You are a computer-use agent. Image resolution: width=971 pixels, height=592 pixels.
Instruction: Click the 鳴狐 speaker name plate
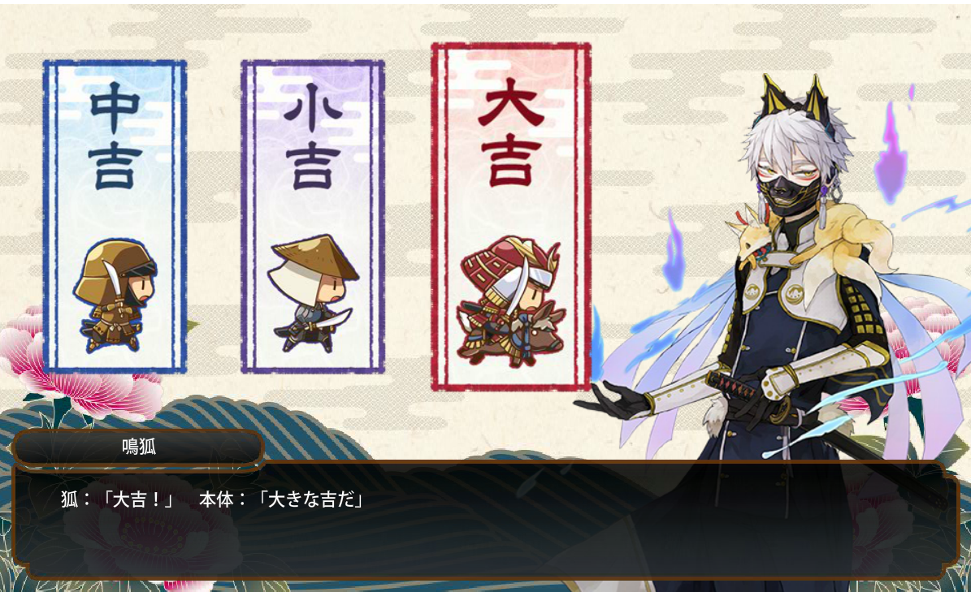point(138,447)
